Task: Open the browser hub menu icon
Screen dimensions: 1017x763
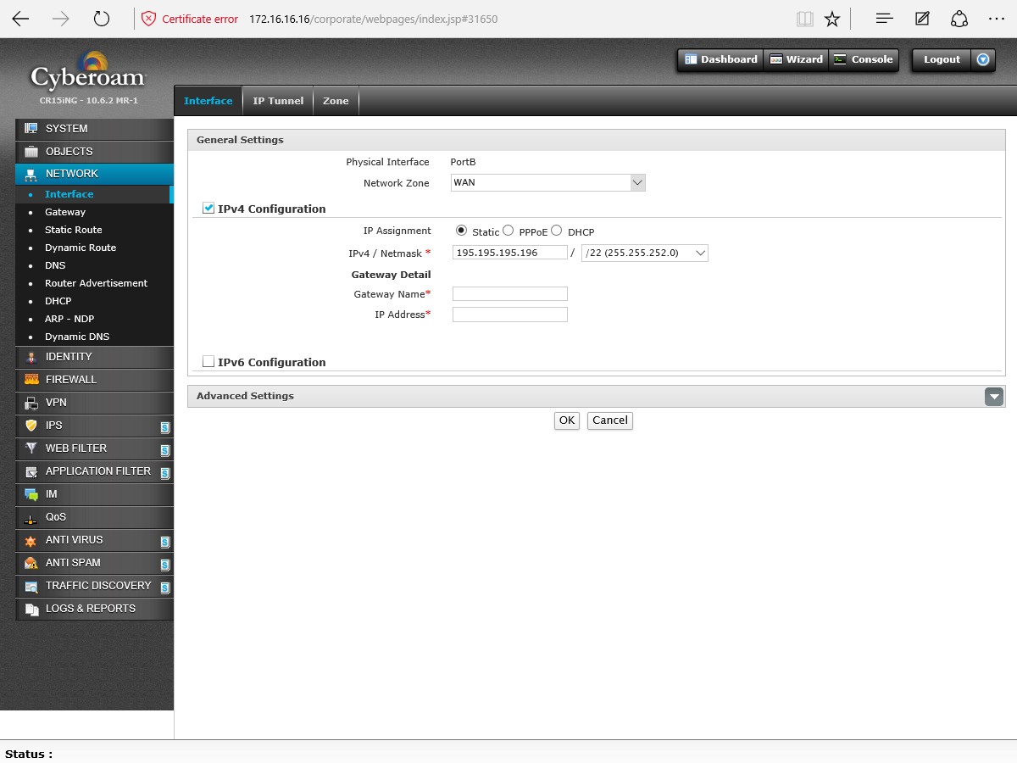Action: 885,19
